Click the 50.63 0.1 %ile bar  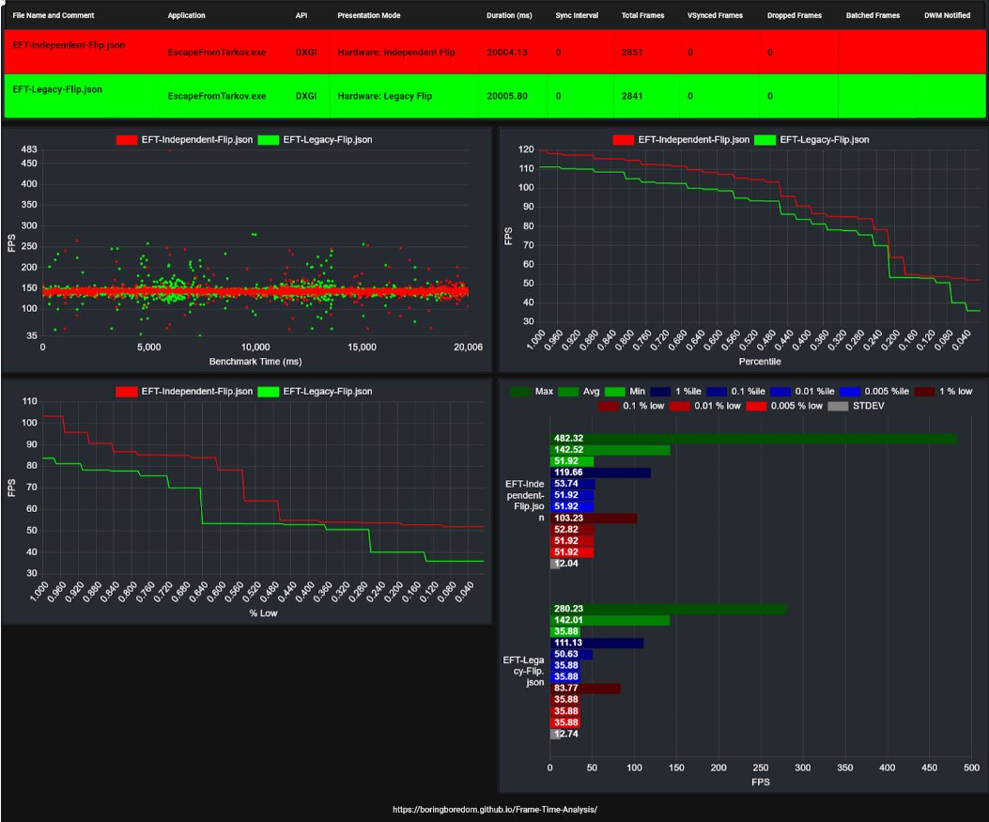coord(571,654)
